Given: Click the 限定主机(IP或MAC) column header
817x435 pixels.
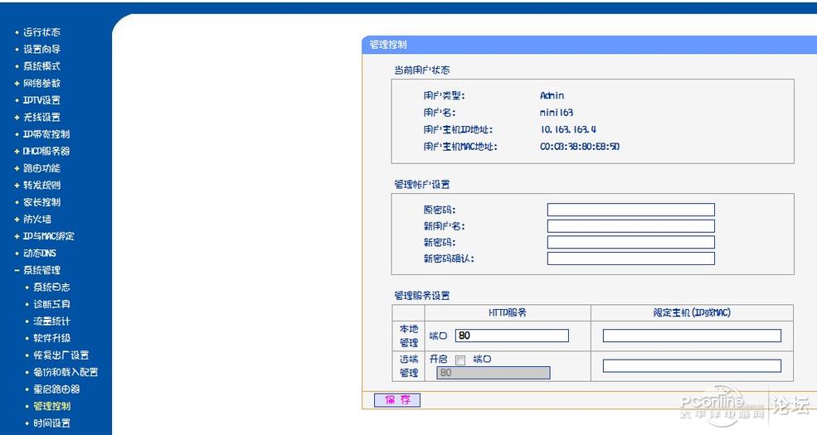Looking at the screenshot, I should pos(692,312).
